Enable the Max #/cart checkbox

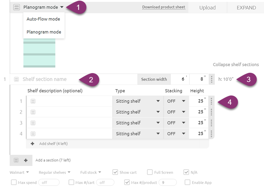(x=71, y=182)
